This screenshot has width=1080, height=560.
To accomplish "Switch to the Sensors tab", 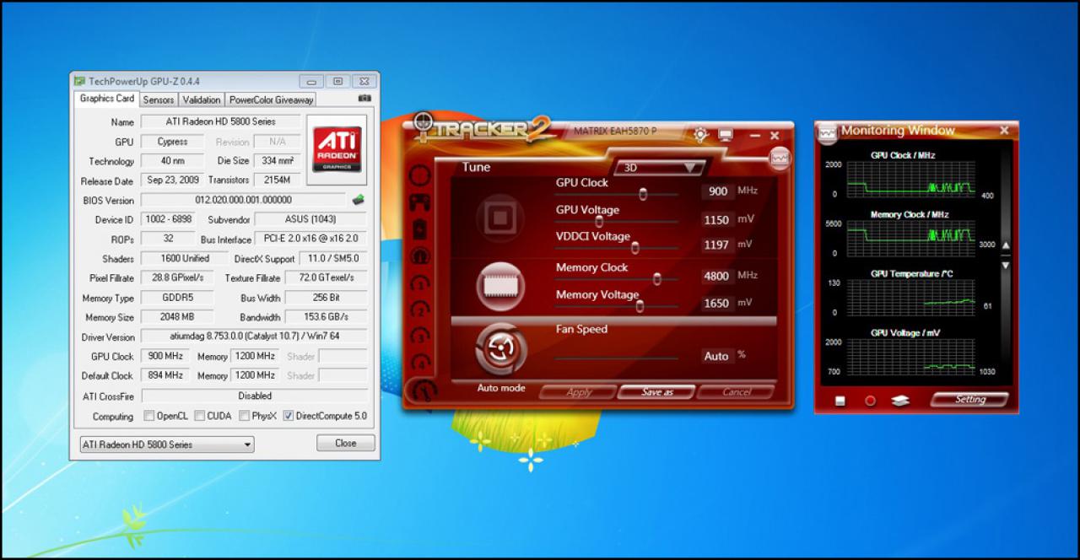I will point(159,100).
